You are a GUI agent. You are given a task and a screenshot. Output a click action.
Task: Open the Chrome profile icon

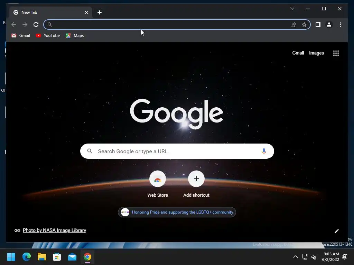329,24
